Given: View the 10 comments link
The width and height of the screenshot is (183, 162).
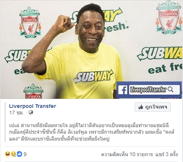Looking at the screenshot, I should (x=127, y=154).
